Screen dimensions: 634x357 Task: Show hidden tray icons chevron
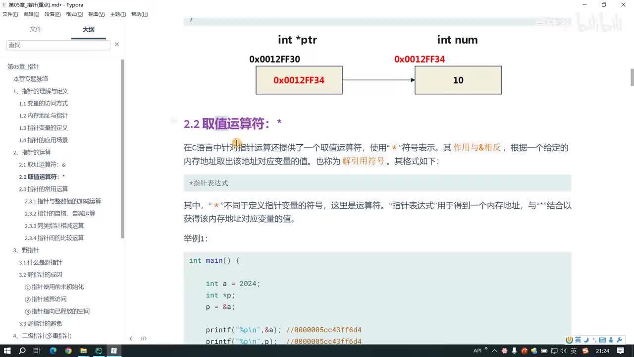[494, 351]
